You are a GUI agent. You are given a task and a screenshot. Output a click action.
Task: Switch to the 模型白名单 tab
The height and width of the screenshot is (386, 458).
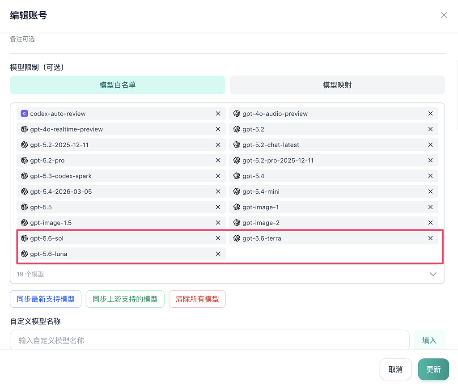[118, 85]
